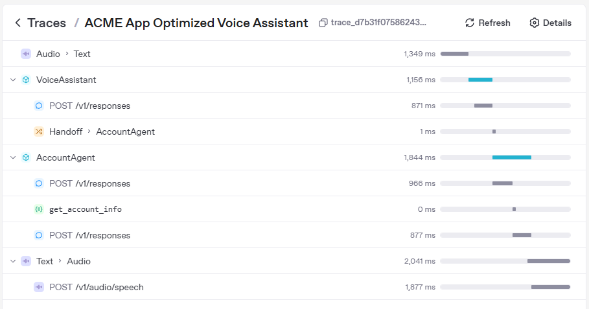Click the trace_d7b31f07586243 ID text
This screenshot has width=589, height=309.
click(x=378, y=23)
